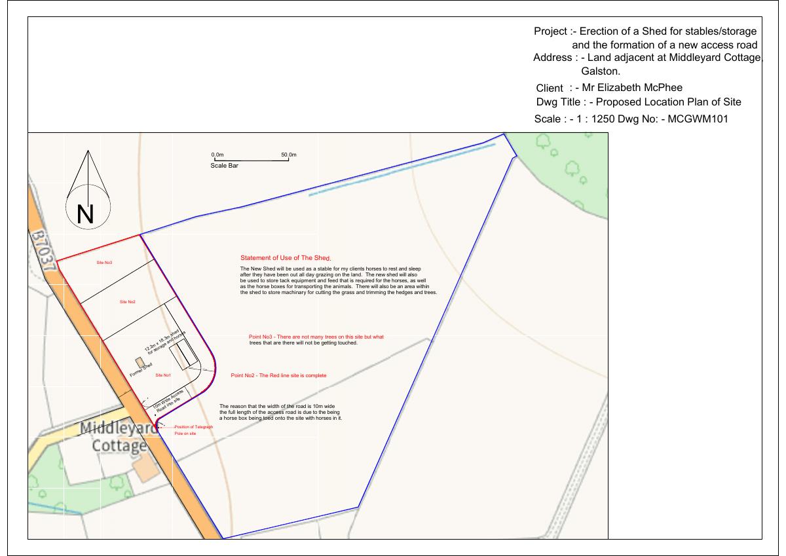
Task: Click the 'The New Shed will be used' paragraph
Action: click(x=339, y=280)
